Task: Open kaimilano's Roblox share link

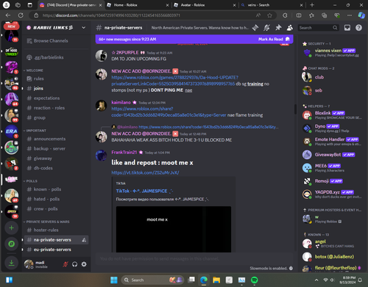Action: coord(169,112)
